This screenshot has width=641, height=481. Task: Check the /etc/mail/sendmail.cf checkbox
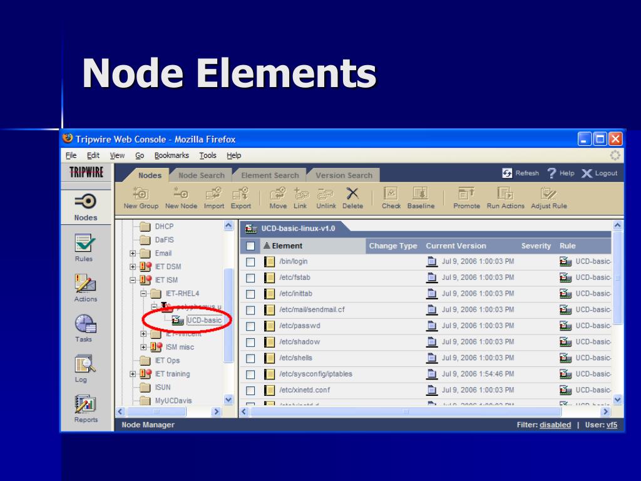coord(250,310)
